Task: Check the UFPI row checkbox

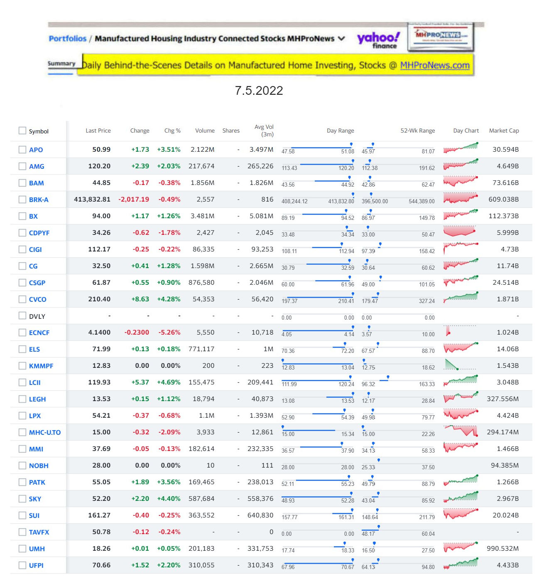Action: (x=22, y=565)
